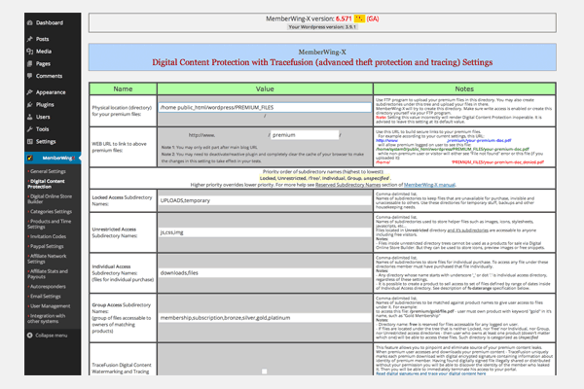Screen dimensions: 584x389
Task: Click the Locked Access subdirectory names field
Action: (x=263, y=171)
